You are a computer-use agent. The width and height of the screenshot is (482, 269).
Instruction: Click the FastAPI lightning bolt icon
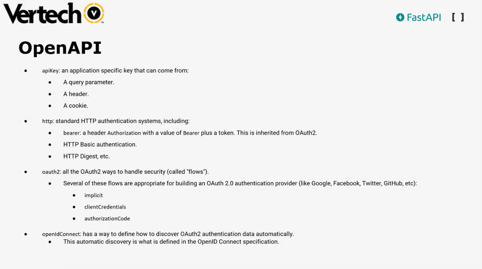click(400, 17)
